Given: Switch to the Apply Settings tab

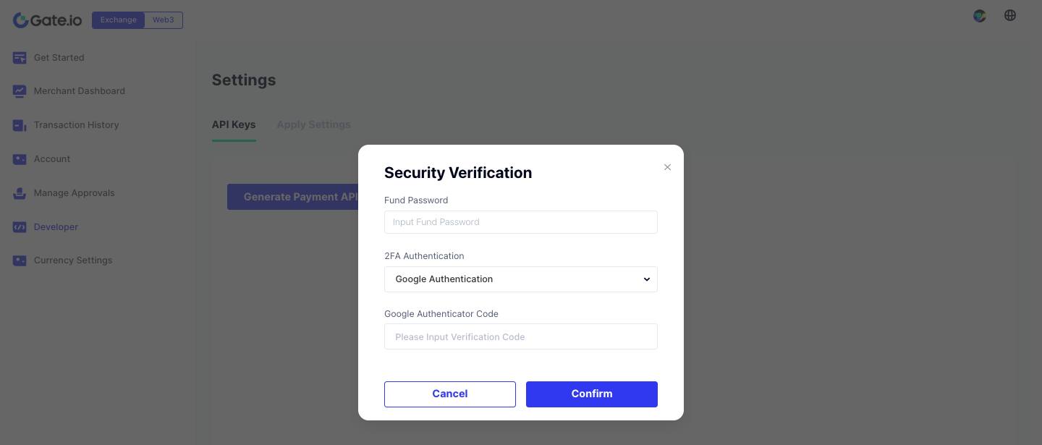Looking at the screenshot, I should tap(313, 124).
